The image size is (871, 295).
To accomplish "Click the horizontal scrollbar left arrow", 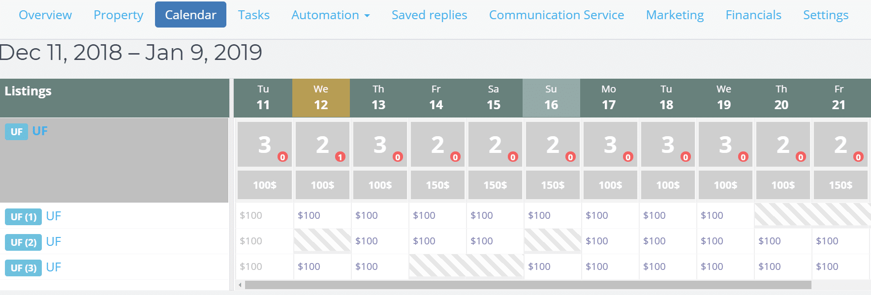I will pyautogui.click(x=240, y=284).
